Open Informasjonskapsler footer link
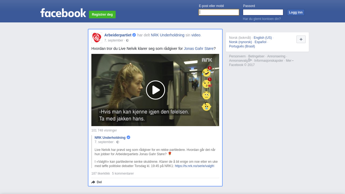This screenshot has height=194, width=345. tap(269, 61)
